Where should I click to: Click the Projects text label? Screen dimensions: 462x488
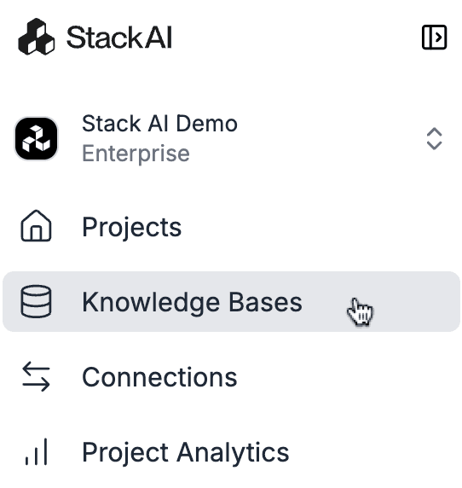[x=131, y=227]
